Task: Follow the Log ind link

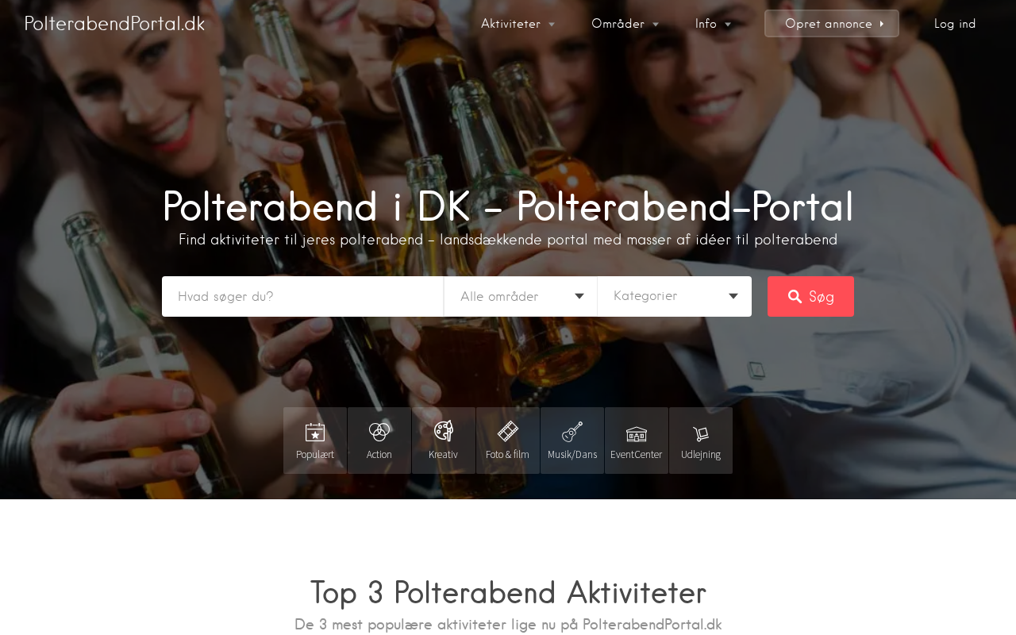Action: 955,24
